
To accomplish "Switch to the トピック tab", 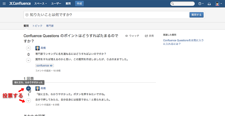I will 37,26.
